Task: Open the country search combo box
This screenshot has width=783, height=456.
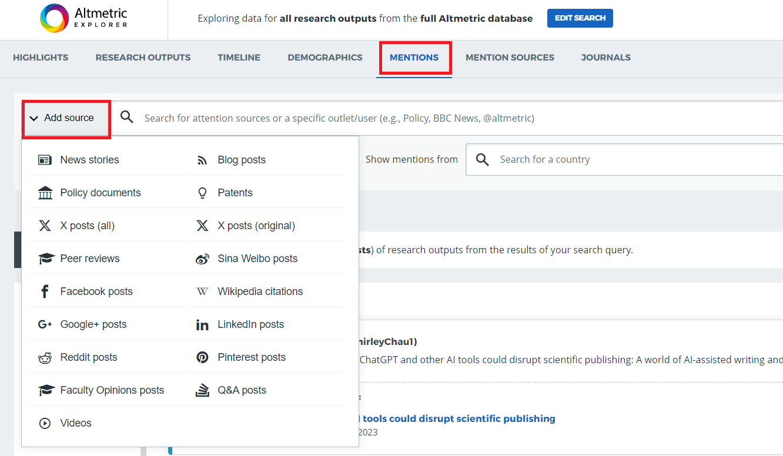Action: [x=635, y=159]
